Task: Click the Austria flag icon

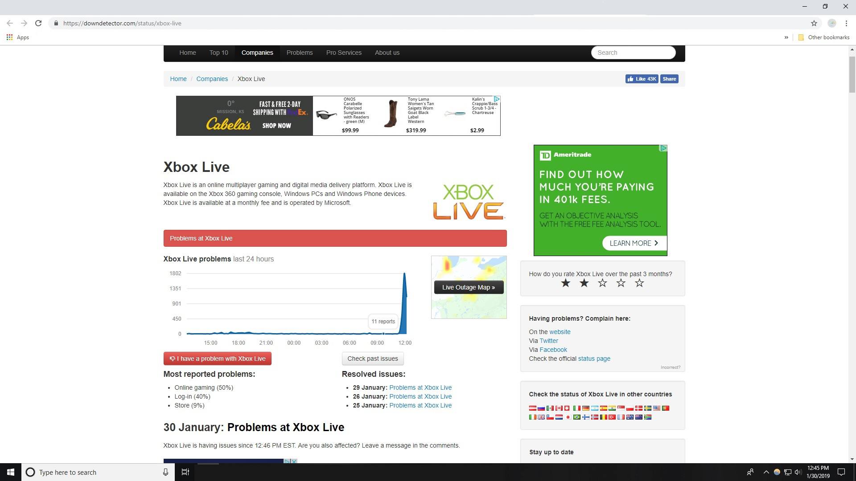Action: (x=533, y=408)
